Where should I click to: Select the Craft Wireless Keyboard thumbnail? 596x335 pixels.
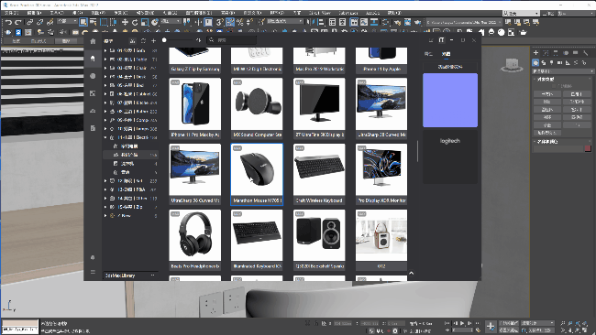[x=319, y=175]
